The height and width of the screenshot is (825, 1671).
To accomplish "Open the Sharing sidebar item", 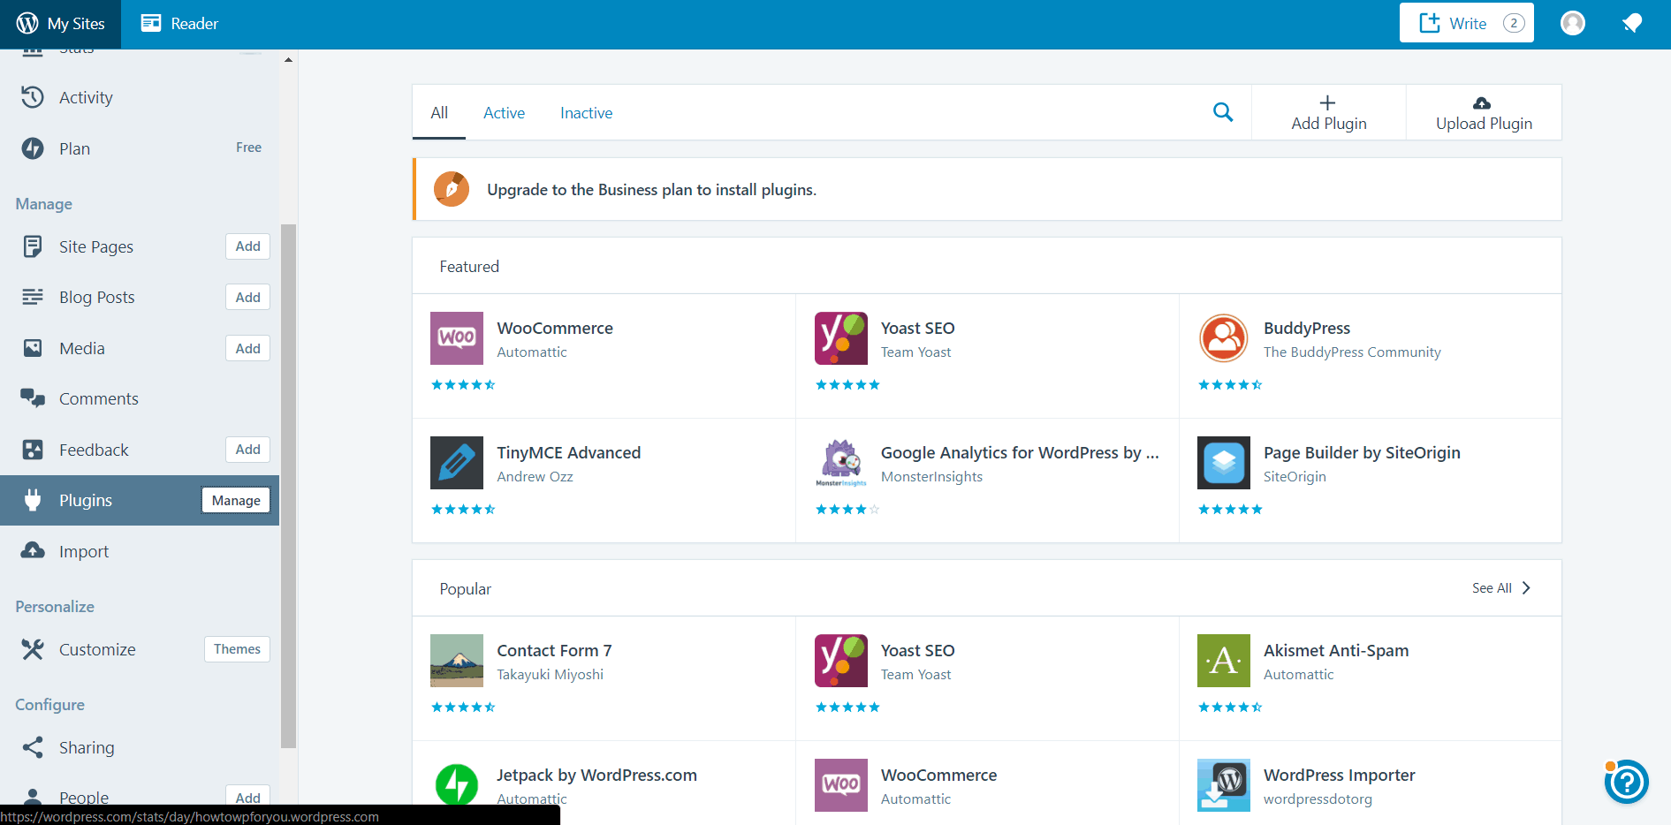I will [x=140, y=747].
